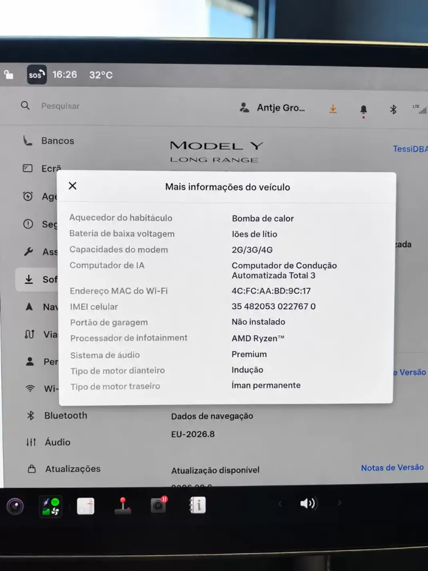
Task: Open the Notas de Versão link
Action: tap(392, 467)
